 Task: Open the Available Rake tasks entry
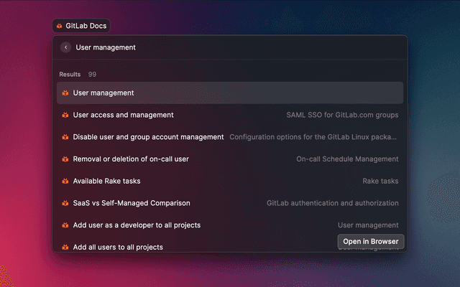106,182
